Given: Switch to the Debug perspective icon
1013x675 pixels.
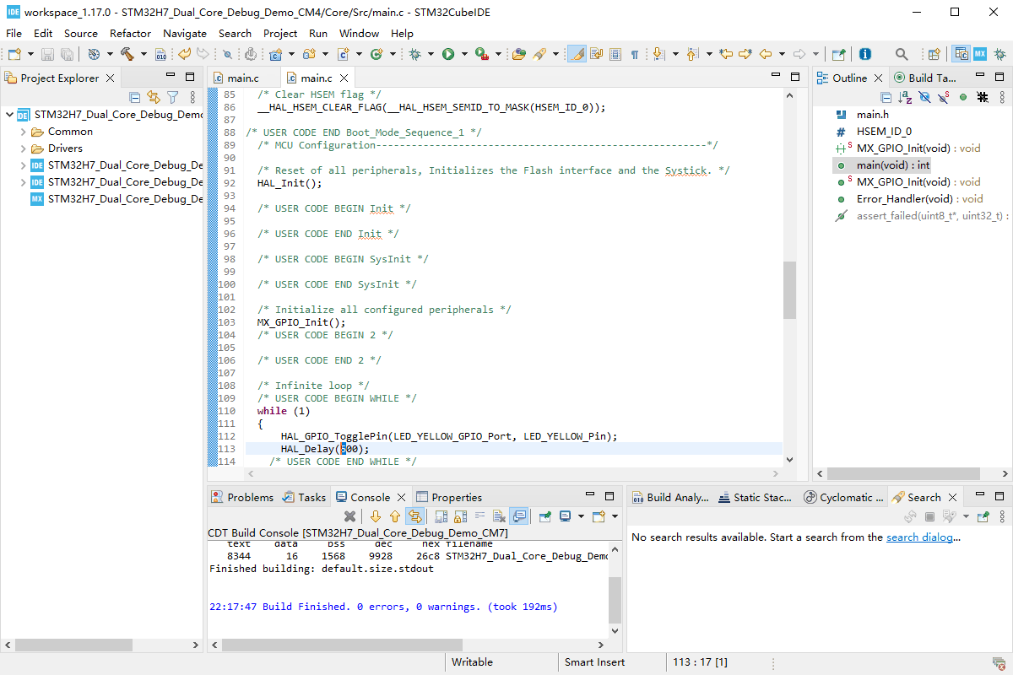Looking at the screenshot, I should tap(999, 54).
